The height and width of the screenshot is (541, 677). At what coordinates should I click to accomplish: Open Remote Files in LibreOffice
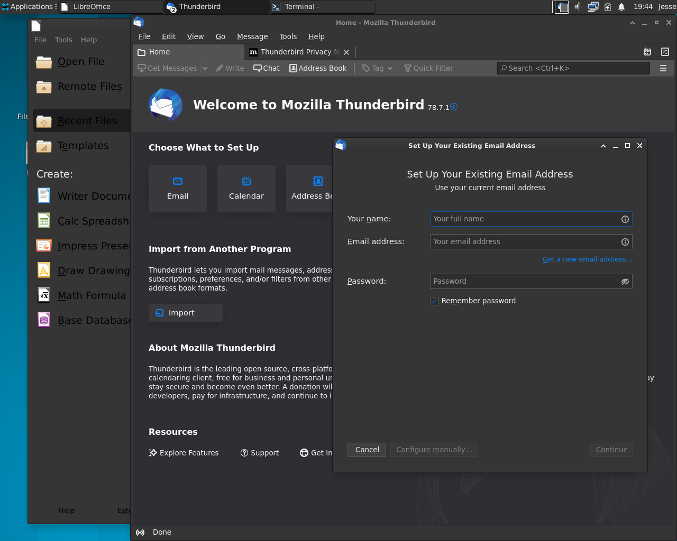pyautogui.click(x=81, y=87)
